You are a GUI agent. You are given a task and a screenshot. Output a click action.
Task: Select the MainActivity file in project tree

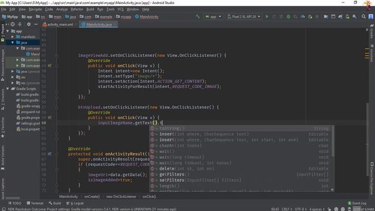pyautogui.click(x=33, y=54)
